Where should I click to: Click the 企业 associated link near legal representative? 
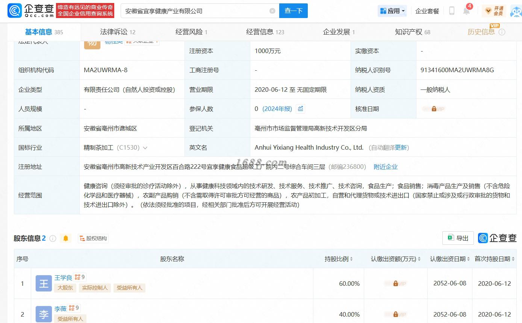(142, 41)
